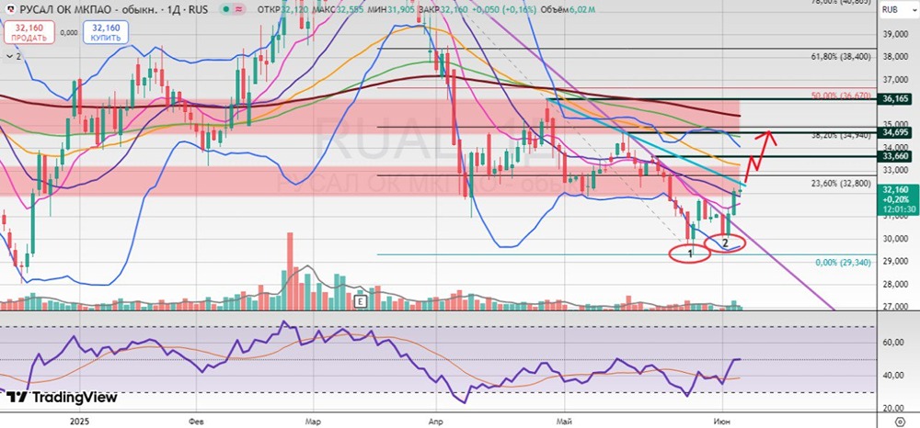Click the 60,00 RSI axis value

click(895, 344)
